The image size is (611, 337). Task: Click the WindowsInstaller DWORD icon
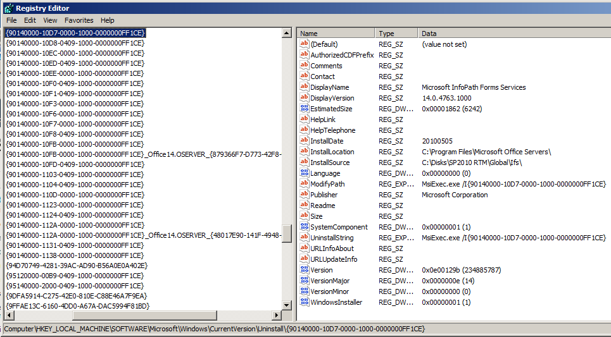(304, 302)
